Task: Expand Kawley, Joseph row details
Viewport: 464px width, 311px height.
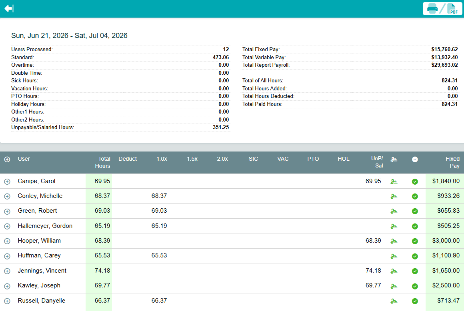Action: coord(7,286)
